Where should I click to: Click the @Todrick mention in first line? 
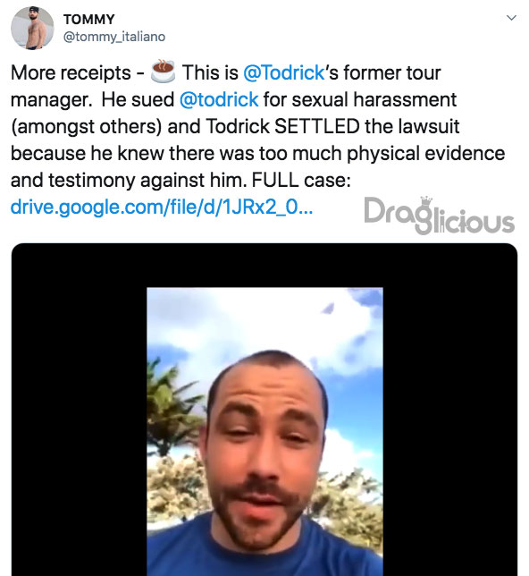(284, 72)
